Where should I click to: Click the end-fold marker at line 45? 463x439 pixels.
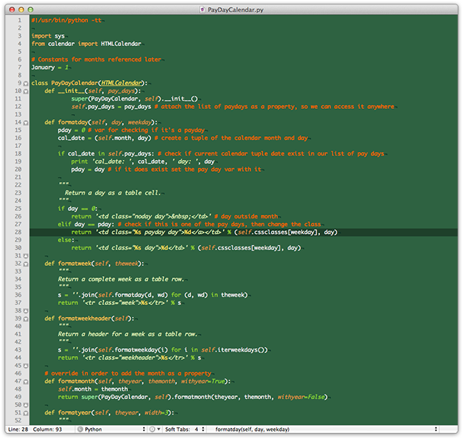[26, 366]
